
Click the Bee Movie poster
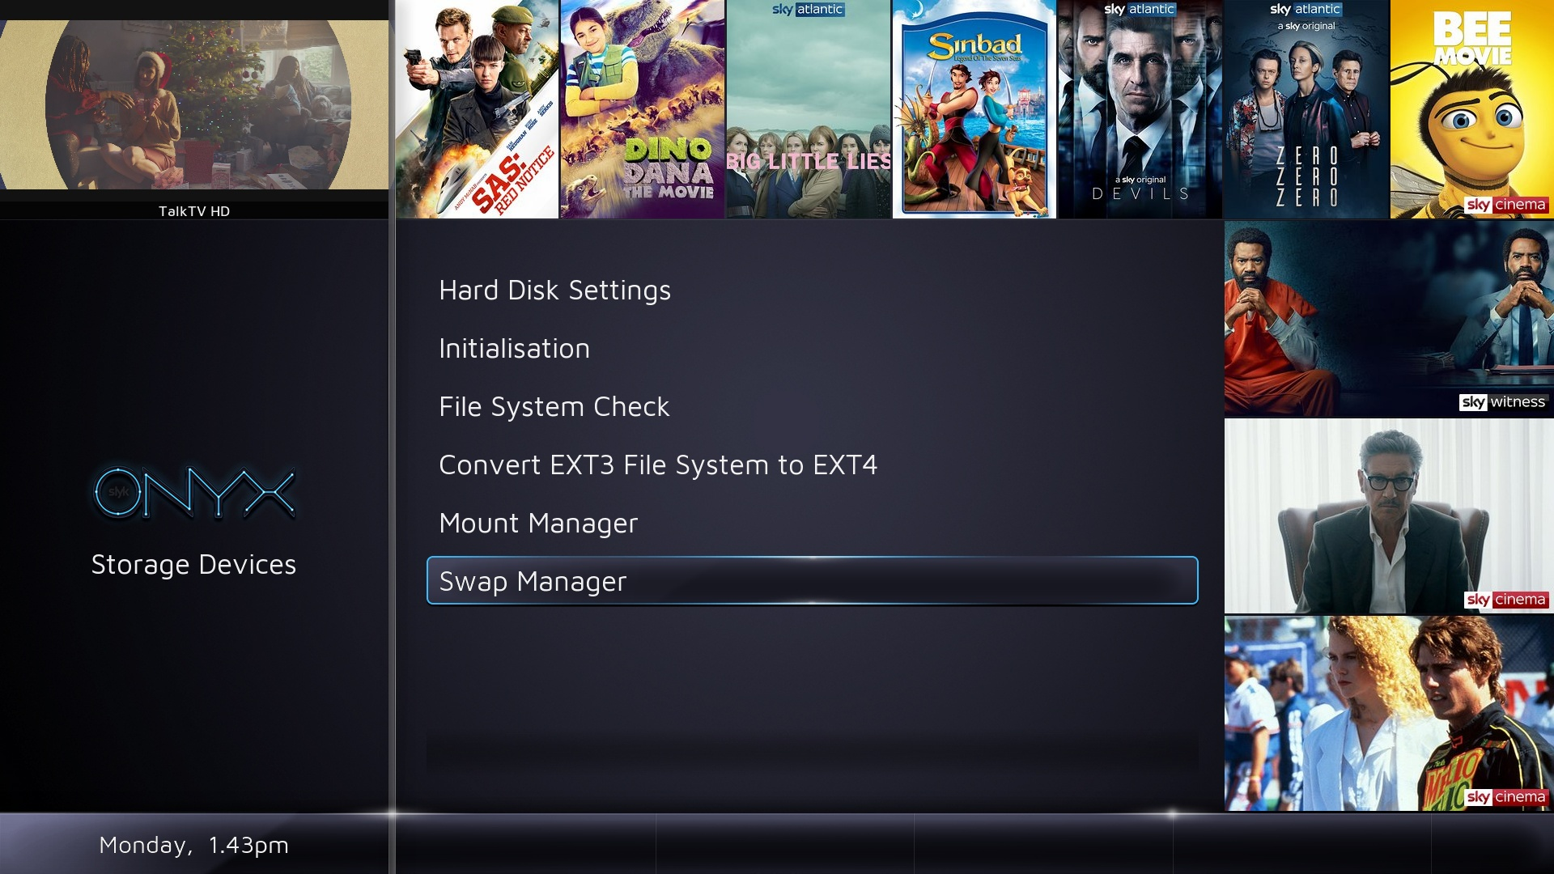pyautogui.click(x=1472, y=109)
